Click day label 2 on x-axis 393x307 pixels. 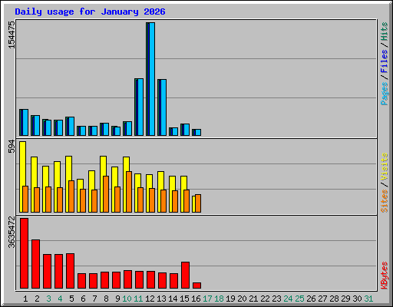[x=37, y=299]
